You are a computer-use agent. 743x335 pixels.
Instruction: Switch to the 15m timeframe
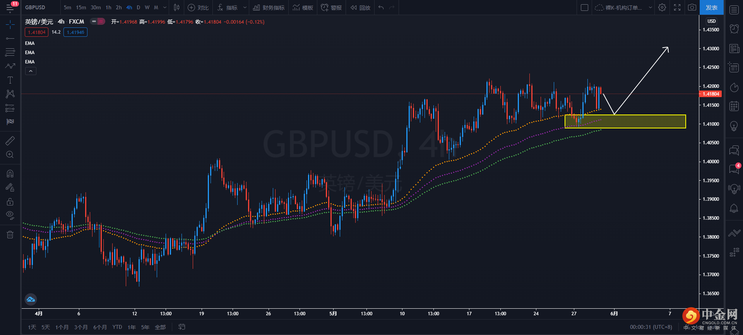pos(81,7)
